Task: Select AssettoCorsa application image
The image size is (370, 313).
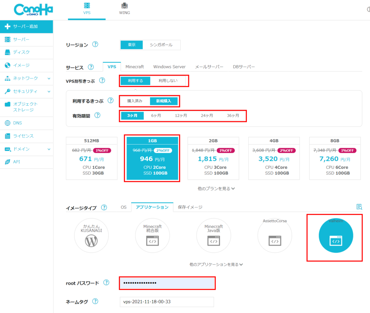Action: pyautogui.click(x=275, y=236)
